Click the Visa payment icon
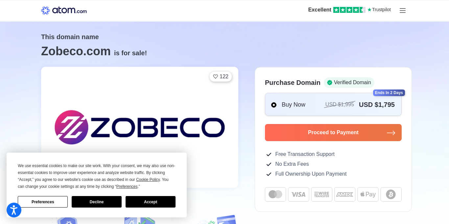This screenshot has height=224, width=449. [x=298, y=194]
